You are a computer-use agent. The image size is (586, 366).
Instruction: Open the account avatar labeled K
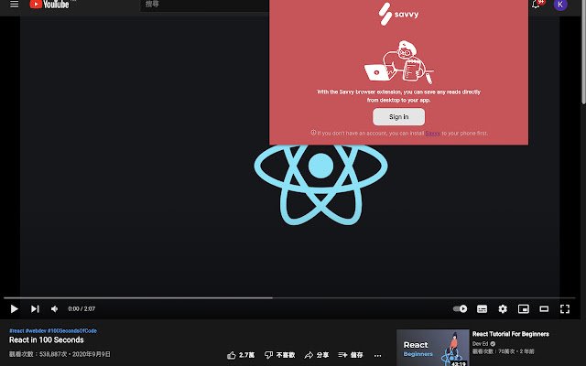(560, 4)
